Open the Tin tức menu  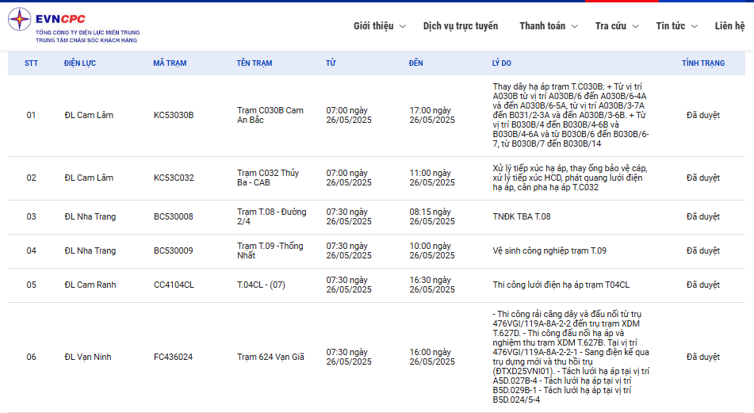tap(670, 26)
